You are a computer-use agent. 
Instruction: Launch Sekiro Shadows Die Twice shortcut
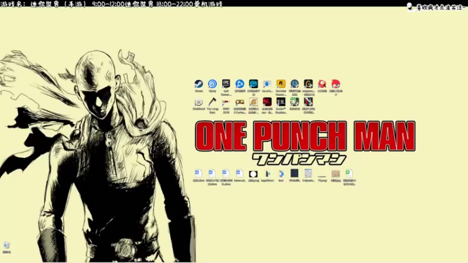(281, 102)
